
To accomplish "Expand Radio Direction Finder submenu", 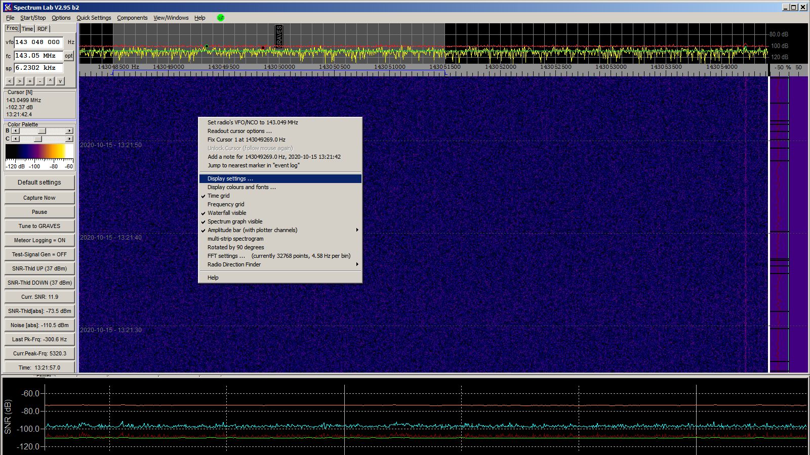I will pos(280,264).
